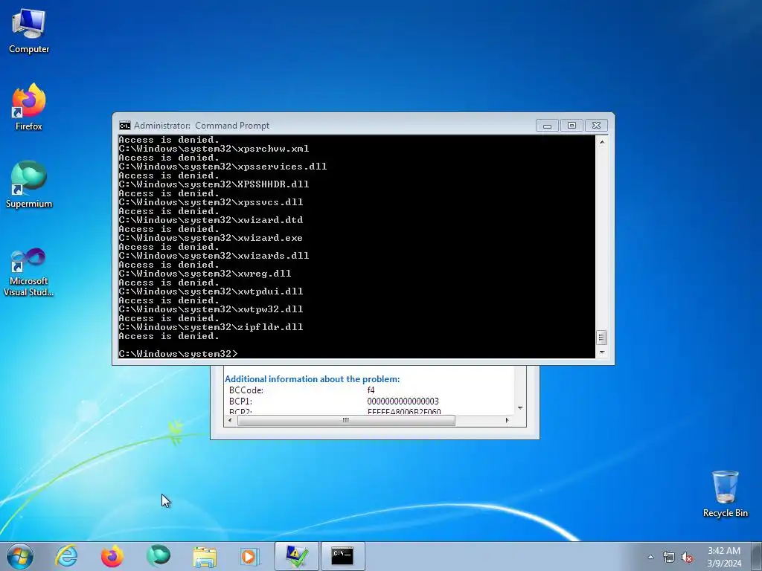
Task: Open the clock showing 3:42 AM
Action: tap(724, 557)
